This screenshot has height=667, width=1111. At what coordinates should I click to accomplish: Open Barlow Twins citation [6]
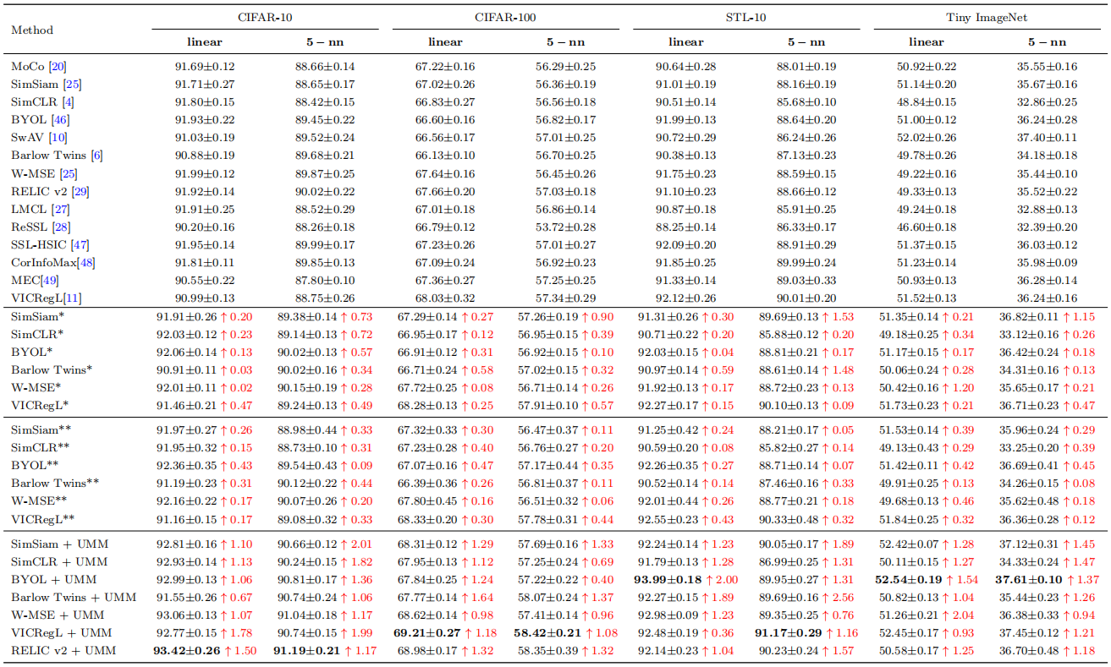tap(96, 155)
